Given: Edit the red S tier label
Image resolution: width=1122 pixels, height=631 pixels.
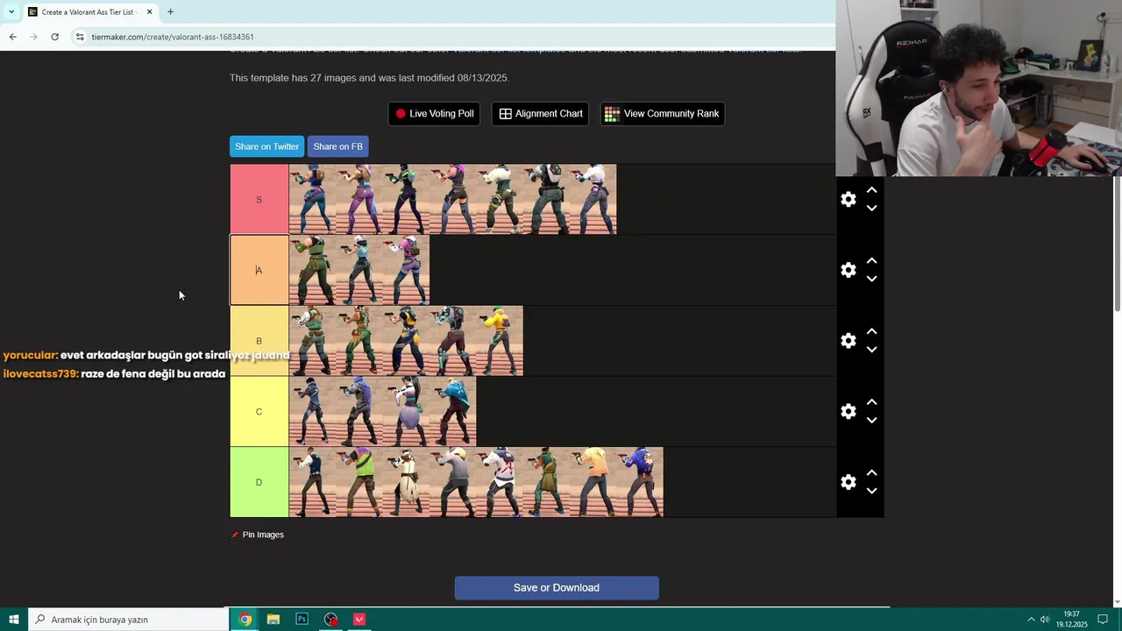Looking at the screenshot, I should point(259,200).
